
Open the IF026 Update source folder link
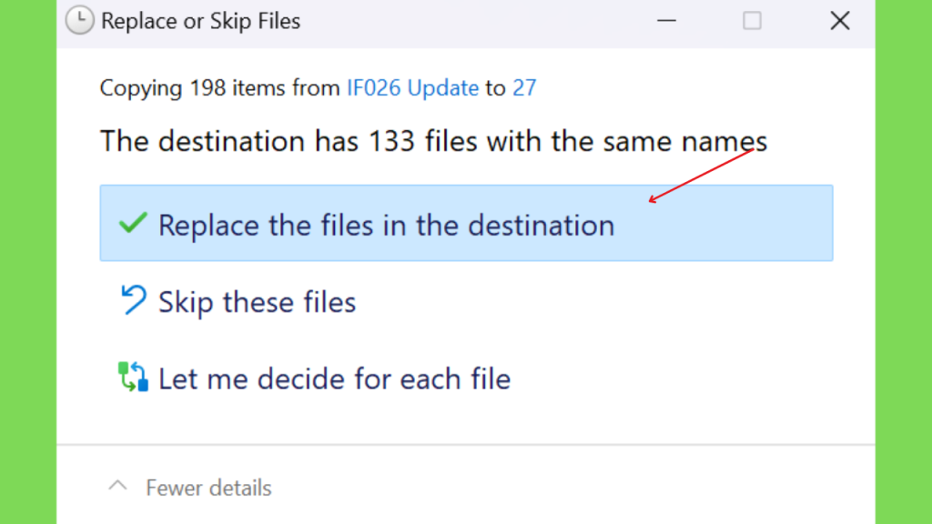pos(412,88)
